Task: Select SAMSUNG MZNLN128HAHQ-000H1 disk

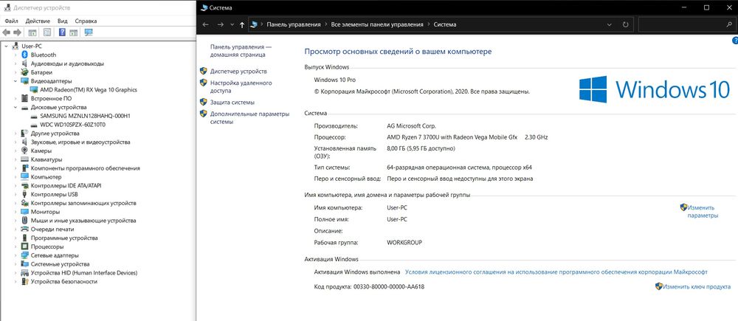Action: click(x=85, y=116)
